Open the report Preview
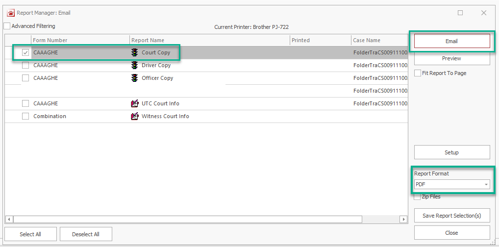Viewport: 499px width, 247px height. tap(451, 58)
